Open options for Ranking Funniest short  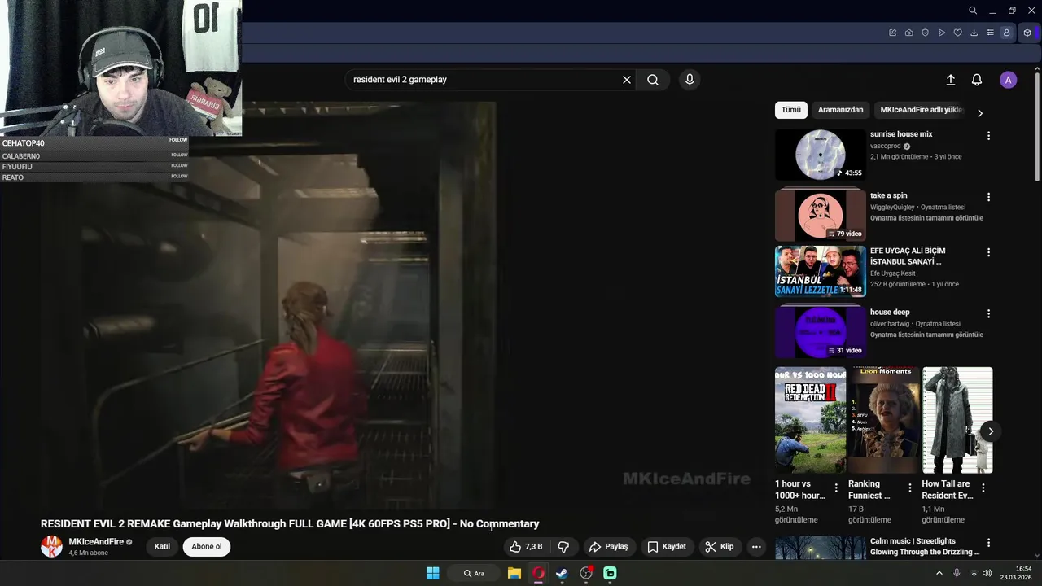(909, 488)
